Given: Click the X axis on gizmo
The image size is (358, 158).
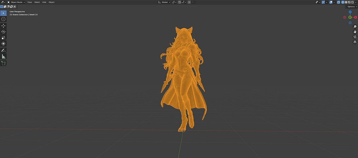Looking at the screenshot, I should 355,17.
